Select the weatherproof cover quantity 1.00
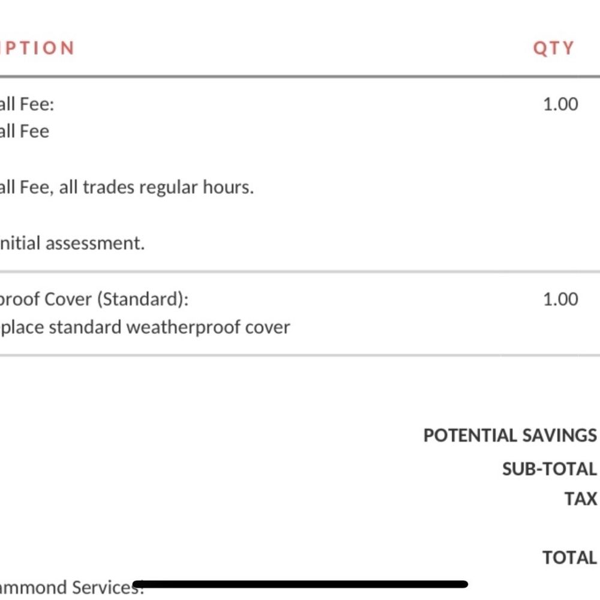Image resolution: width=600 pixels, height=600 pixels. click(560, 299)
